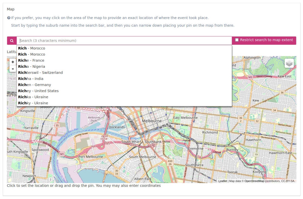The height and width of the screenshot is (199, 303).
Task: Click Port Melbourne on the map
Action: [91, 157]
